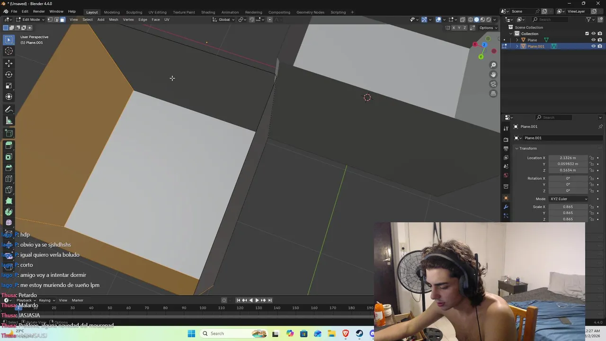Select the Annotate tool
The image size is (606, 341).
[9, 109]
